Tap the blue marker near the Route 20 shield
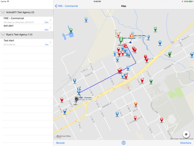The image size is (194, 146). 160,43
